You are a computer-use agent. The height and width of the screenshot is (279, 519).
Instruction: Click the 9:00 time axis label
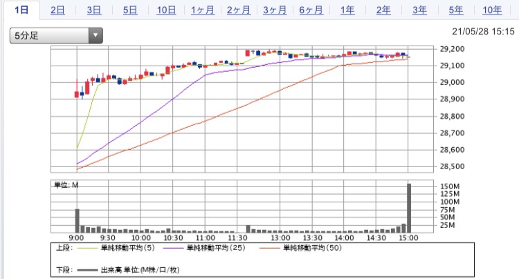76,238
